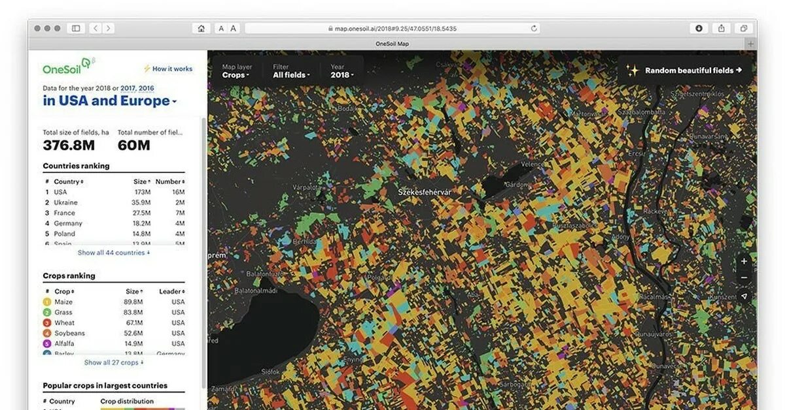Select the France row in Countries ranking
Viewport: 785px width, 410px height.
[x=114, y=213]
